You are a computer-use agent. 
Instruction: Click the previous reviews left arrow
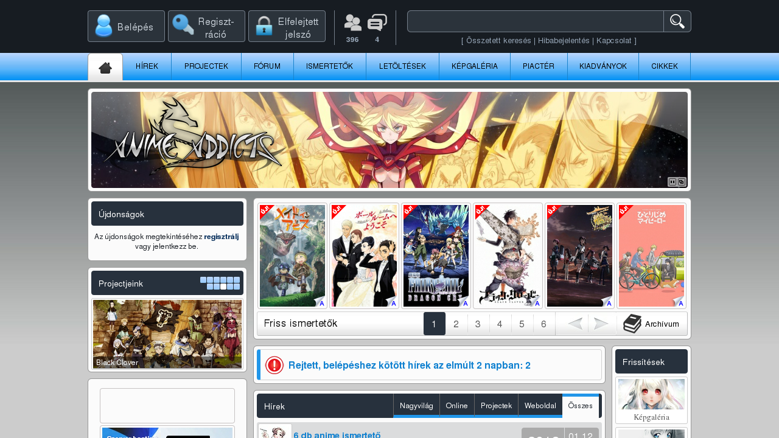tap(575, 324)
